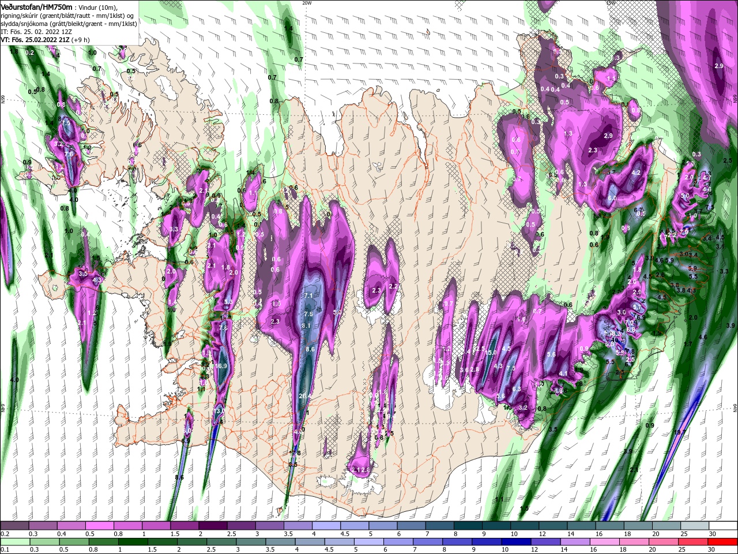Click the 26.4 precipitation value on map
This screenshot has height=554, width=738.
pos(306,396)
